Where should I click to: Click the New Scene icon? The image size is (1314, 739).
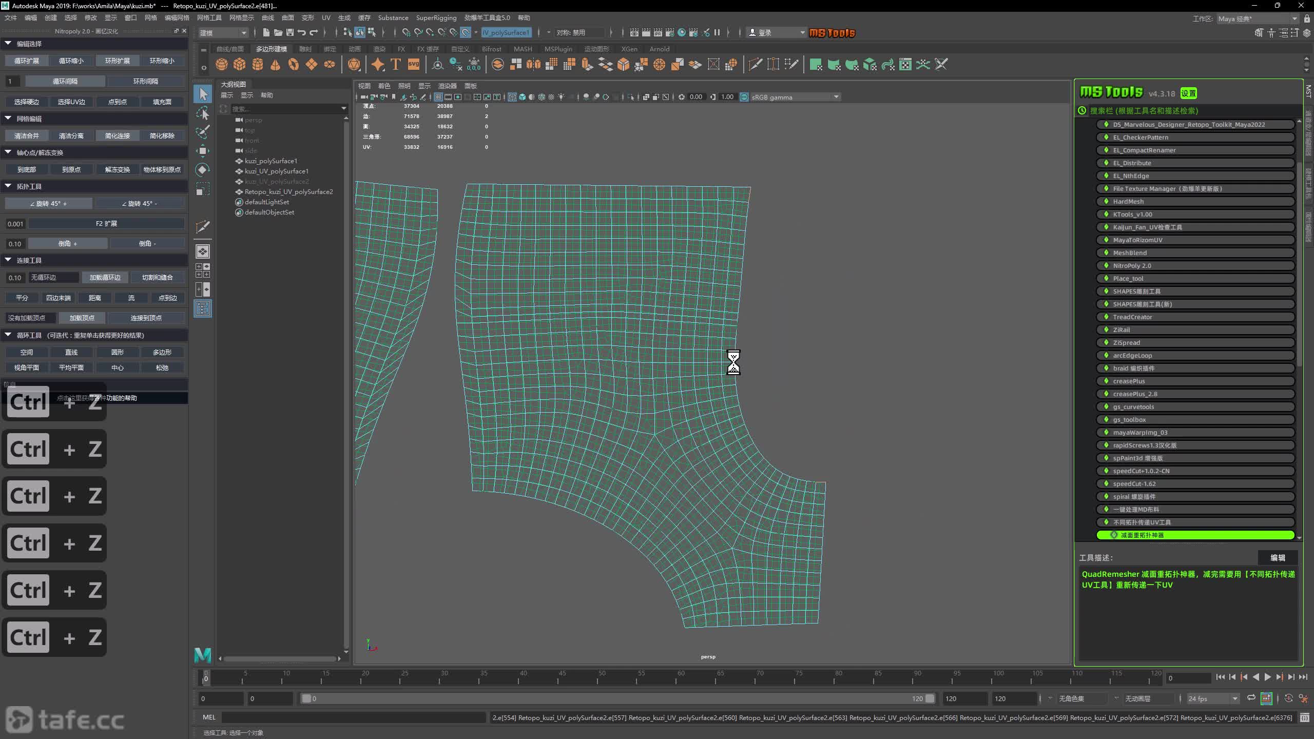266,32
